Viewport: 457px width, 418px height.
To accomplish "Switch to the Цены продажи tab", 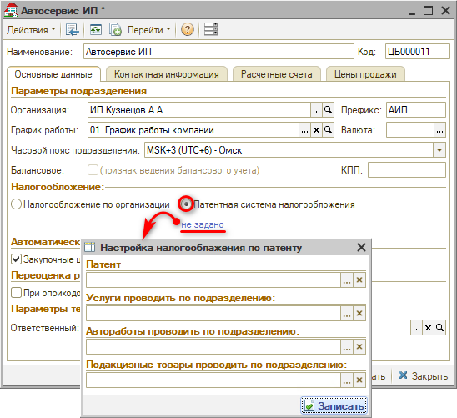I will point(365,74).
